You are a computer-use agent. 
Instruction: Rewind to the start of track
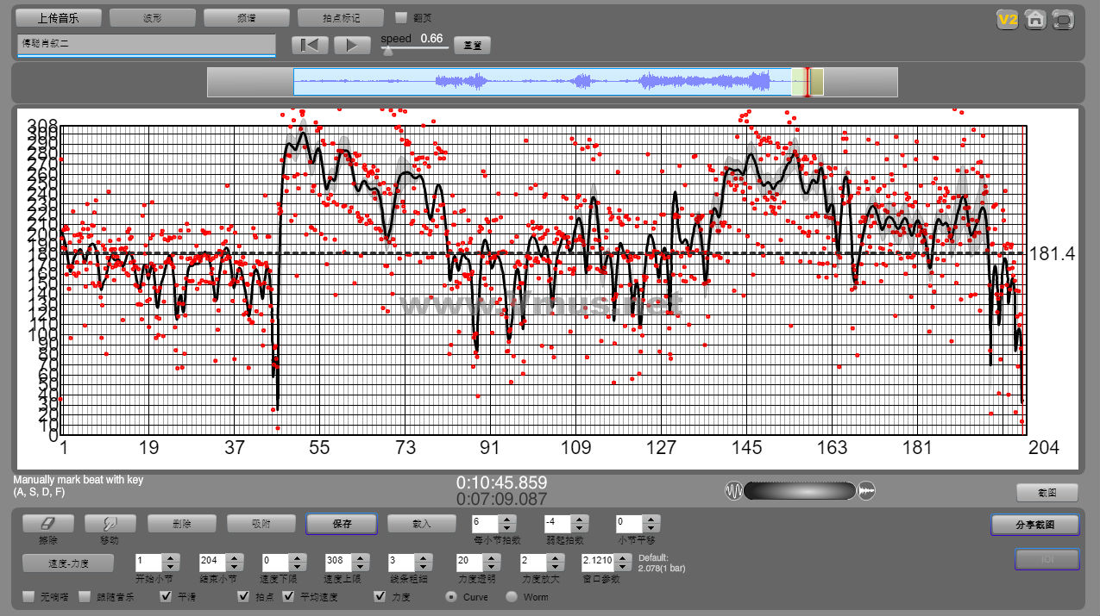310,45
